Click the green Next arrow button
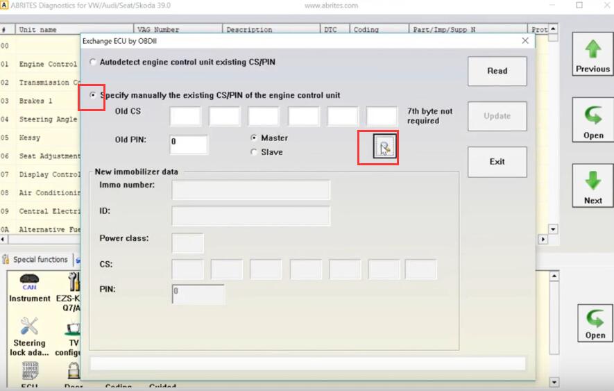The height and width of the screenshot is (391, 614). pos(592,185)
